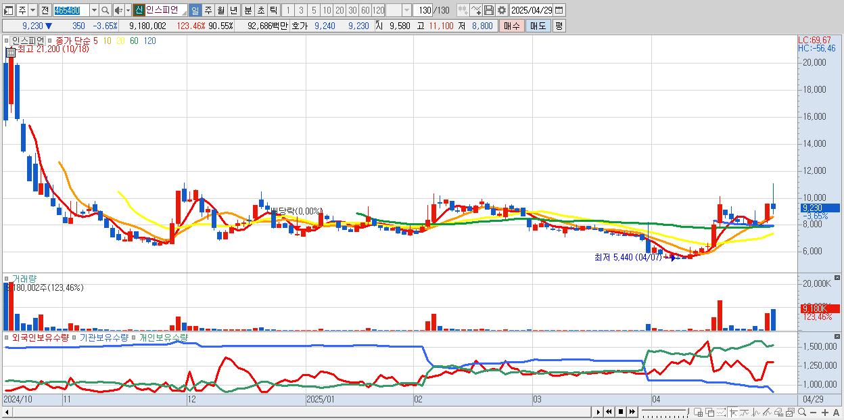Click the play replay control
The width and height of the screenshot is (844, 420).
[x=599, y=412]
